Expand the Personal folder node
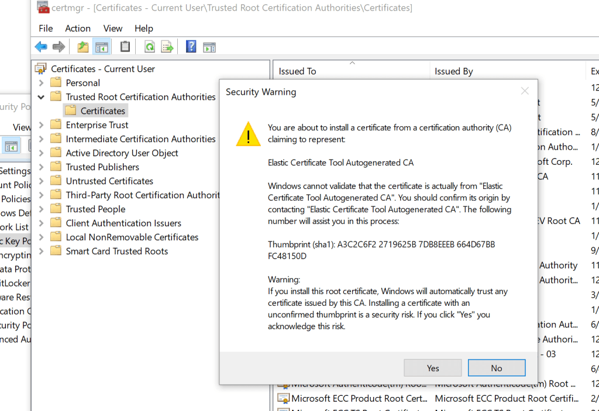 click(41, 83)
